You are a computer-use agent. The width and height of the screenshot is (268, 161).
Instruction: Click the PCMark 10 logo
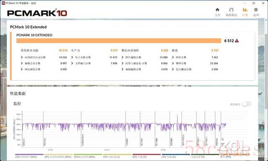click(37, 13)
